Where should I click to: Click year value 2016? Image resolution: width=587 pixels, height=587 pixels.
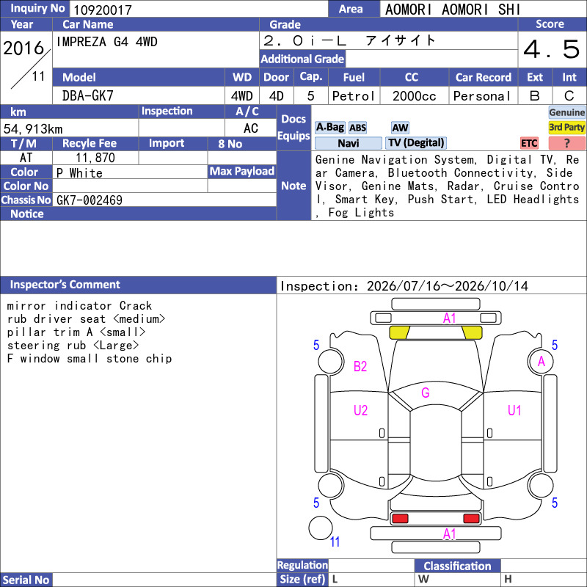[x=23, y=48]
